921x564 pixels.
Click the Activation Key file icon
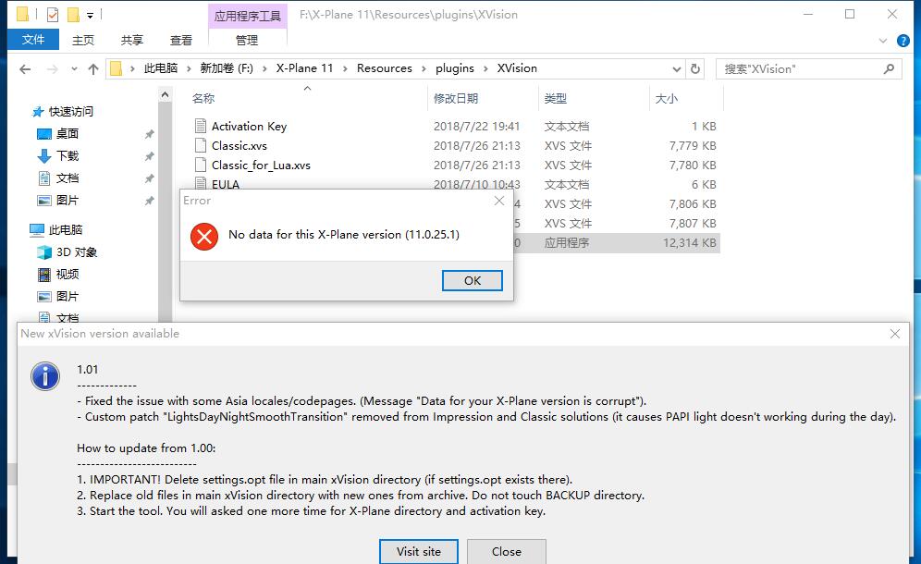click(x=201, y=126)
